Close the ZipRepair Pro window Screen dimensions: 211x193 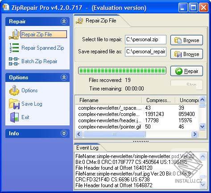coord(203,8)
